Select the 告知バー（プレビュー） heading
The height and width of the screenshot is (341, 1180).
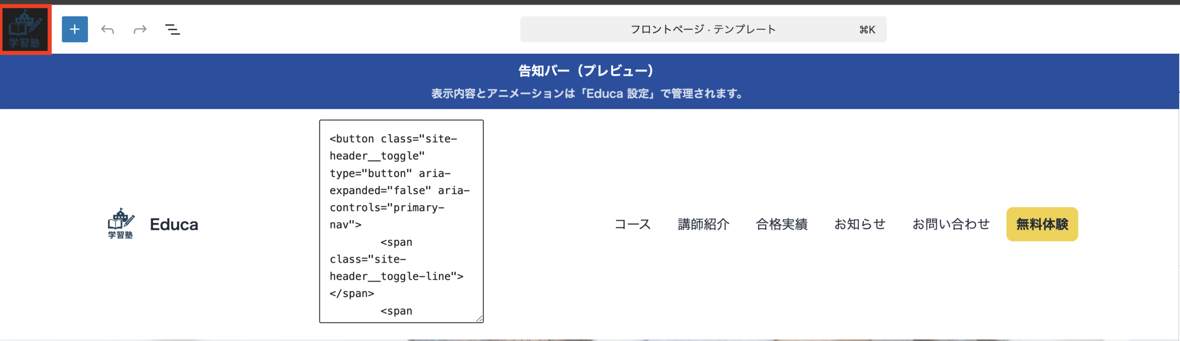coord(586,71)
